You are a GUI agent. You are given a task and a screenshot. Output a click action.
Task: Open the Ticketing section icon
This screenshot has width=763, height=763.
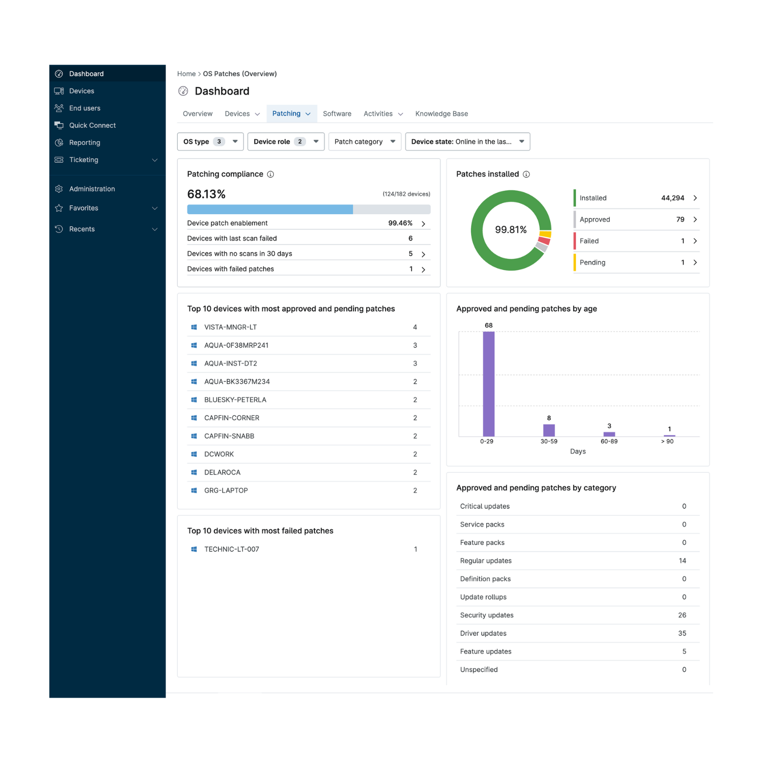tap(59, 160)
